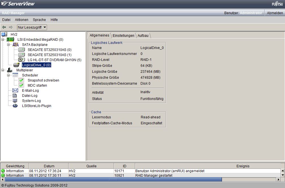285x188 pixels.
Task: Select the System-Log icon
Action: point(15,101)
